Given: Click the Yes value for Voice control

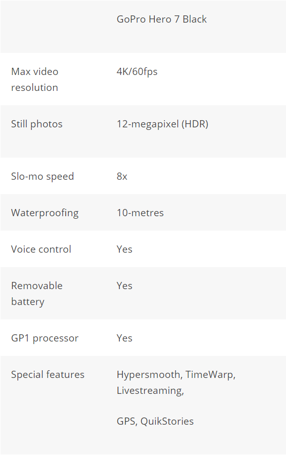Looking at the screenshot, I should pos(124,249).
